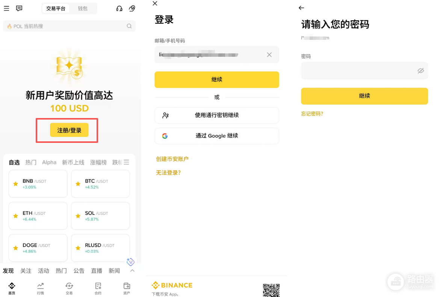Click 通过 Google 继续 button
Screen dimensions: 440x297
[x=217, y=136]
